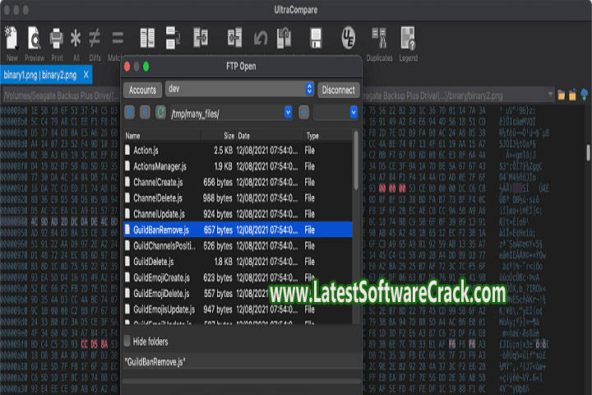The height and width of the screenshot is (395, 592).
Task: Click the save file icon in right pane header
Action: point(573,95)
